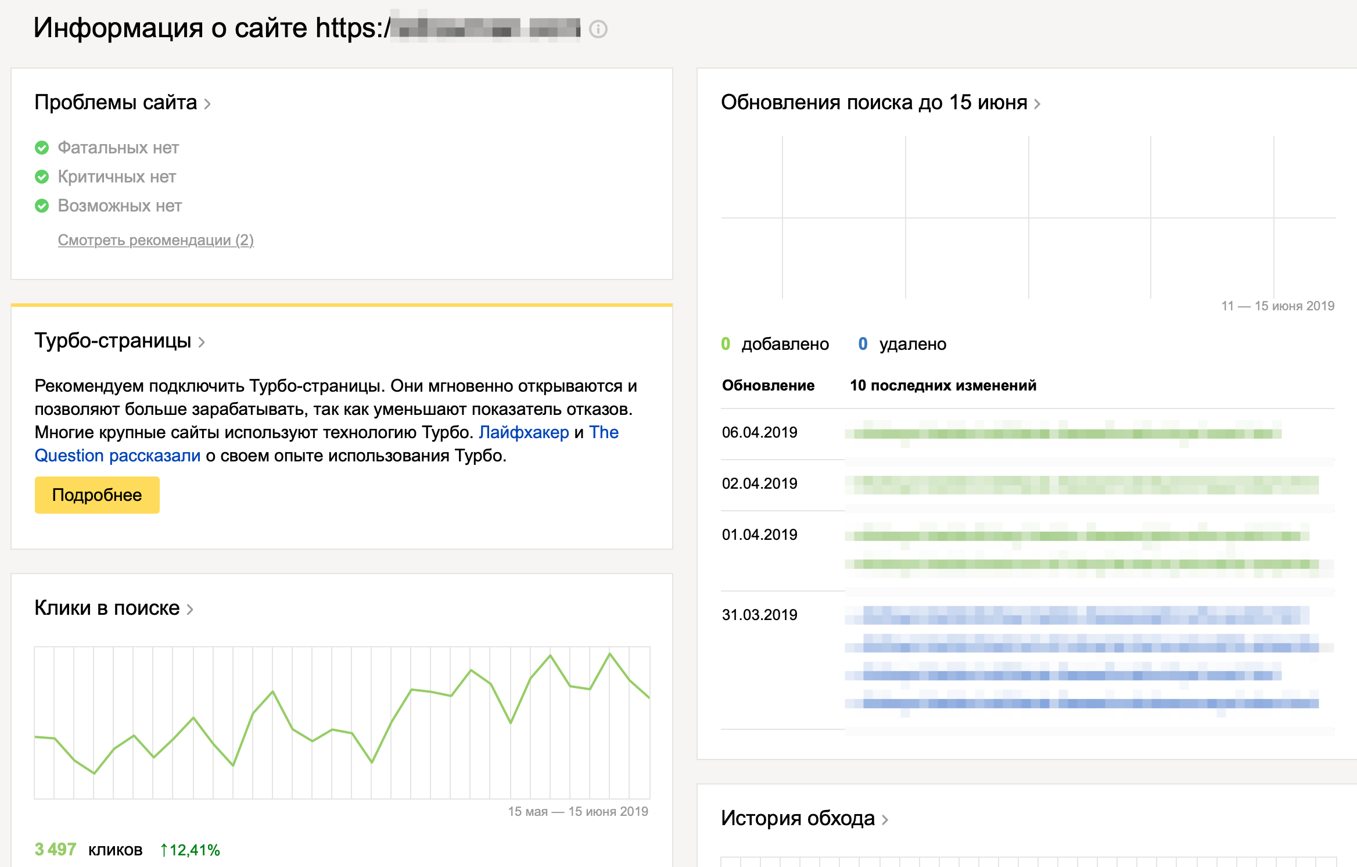Image resolution: width=1357 pixels, height=867 pixels.
Task: Select the 31.03.2019 update date
Action: [759, 615]
